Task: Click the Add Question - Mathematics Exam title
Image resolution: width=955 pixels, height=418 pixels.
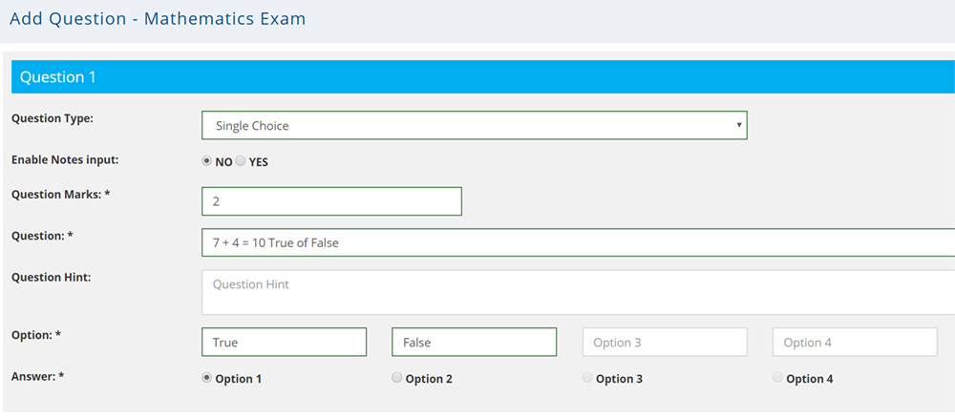Action: pos(158,19)
